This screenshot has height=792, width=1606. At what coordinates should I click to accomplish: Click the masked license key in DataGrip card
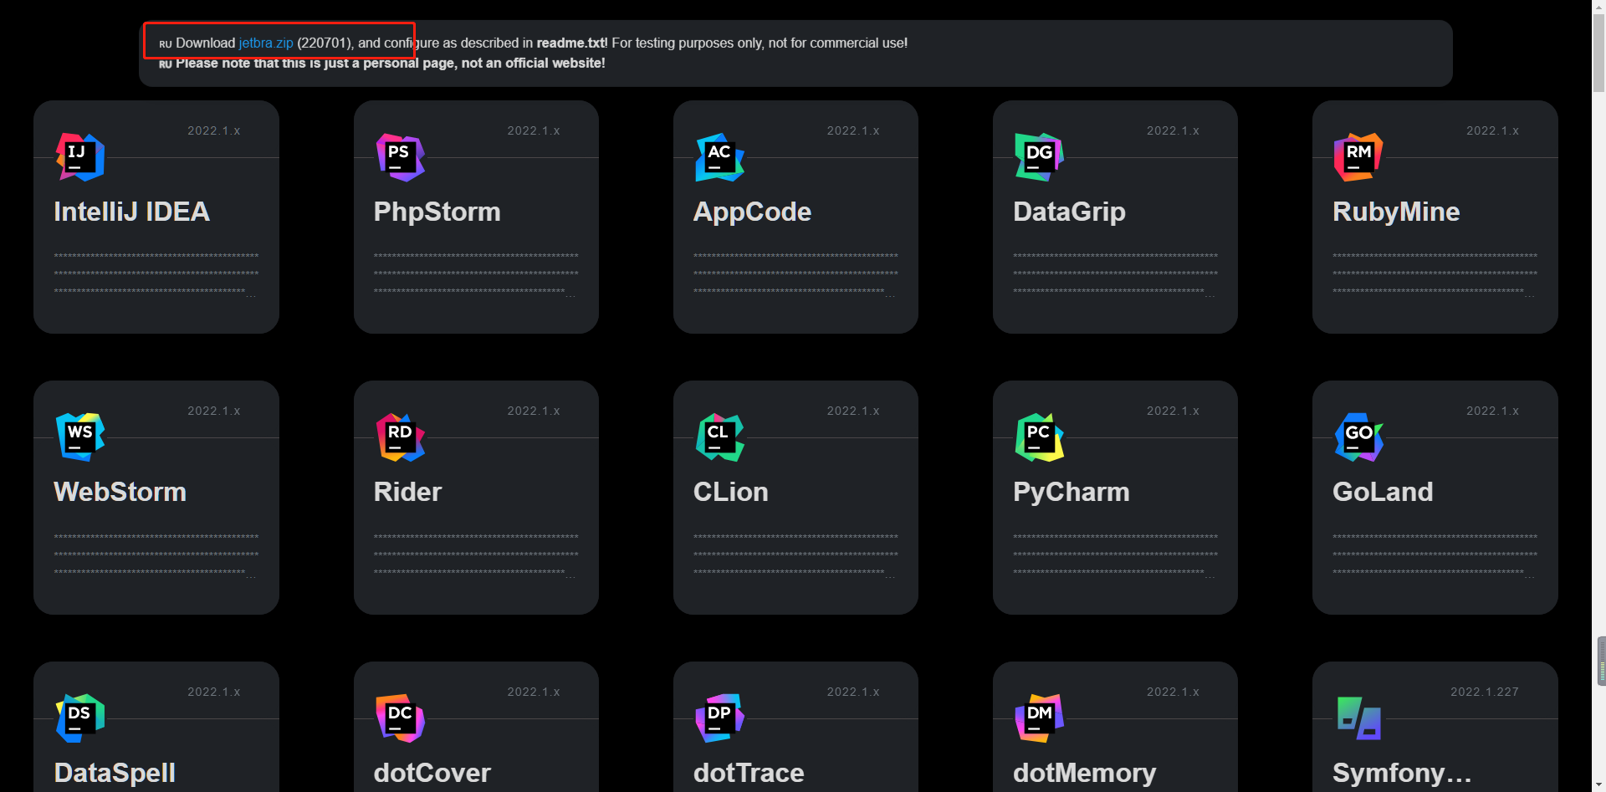(x=1115, y=274)
